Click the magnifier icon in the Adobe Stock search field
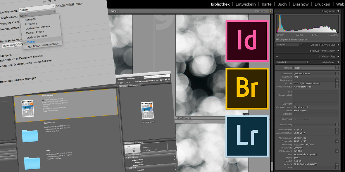This screenshot has height=172, width=345. tap(145, 77)
